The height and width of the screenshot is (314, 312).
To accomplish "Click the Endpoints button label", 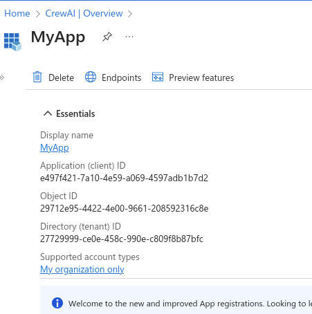I will (122, 77).
